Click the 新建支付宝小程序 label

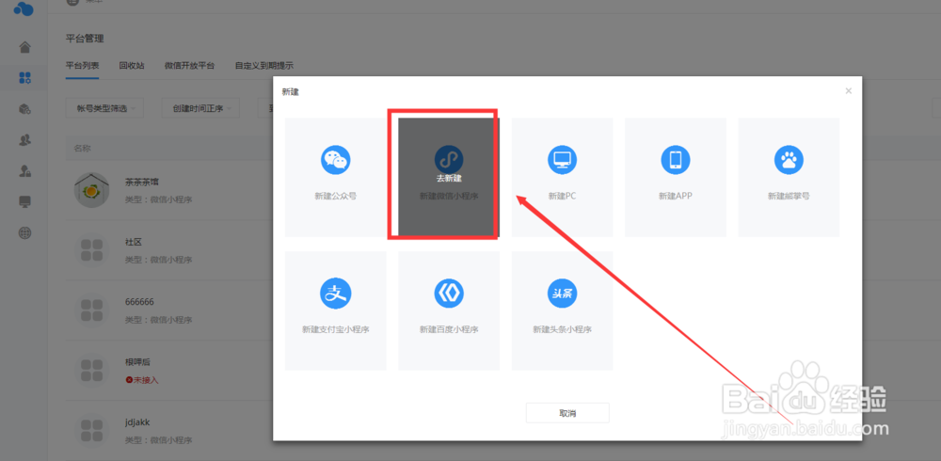point(336,329)
